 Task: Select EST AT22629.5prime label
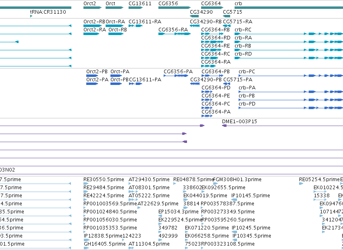[x=158, y=204]
